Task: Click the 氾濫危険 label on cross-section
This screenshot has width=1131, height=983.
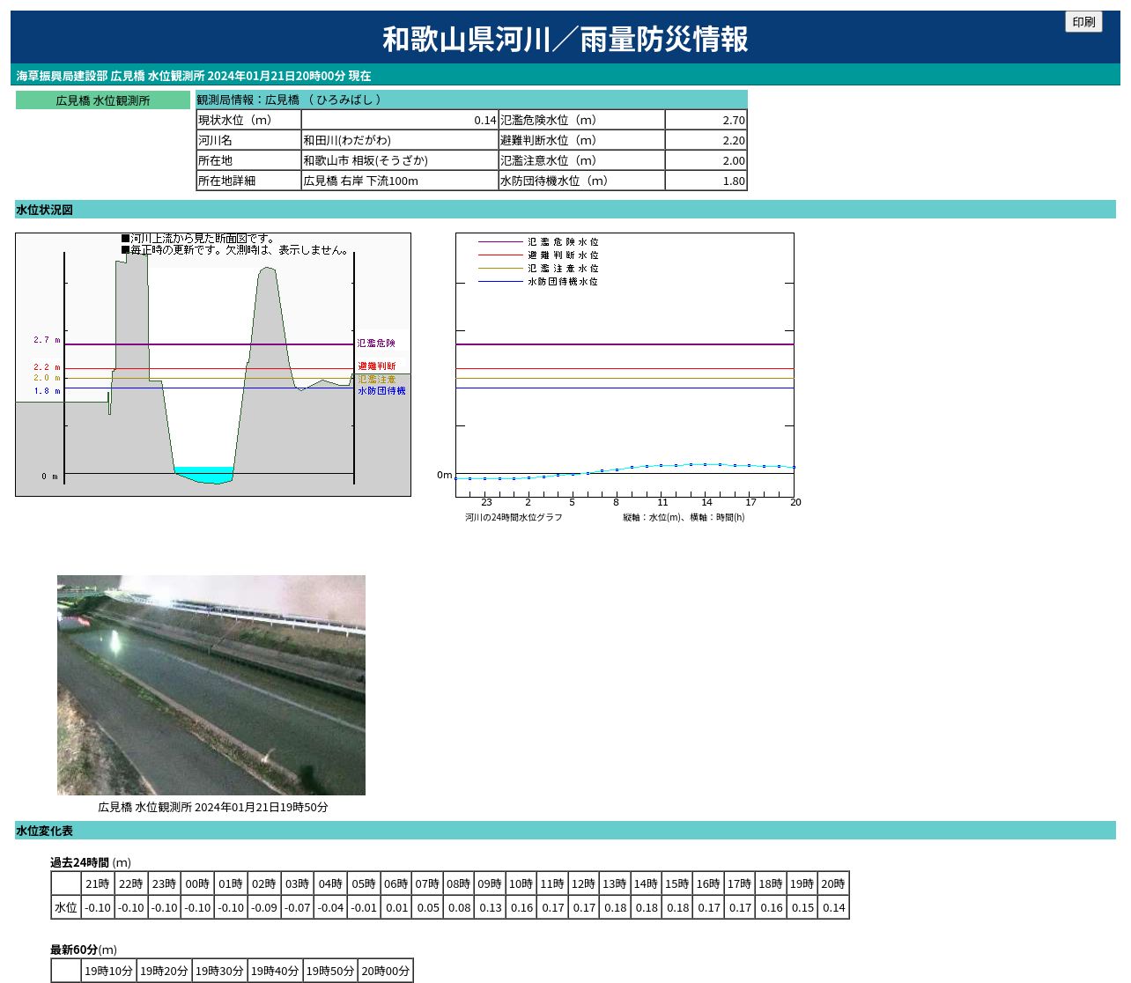Action: pyautogui.click(x=376, y=343)
